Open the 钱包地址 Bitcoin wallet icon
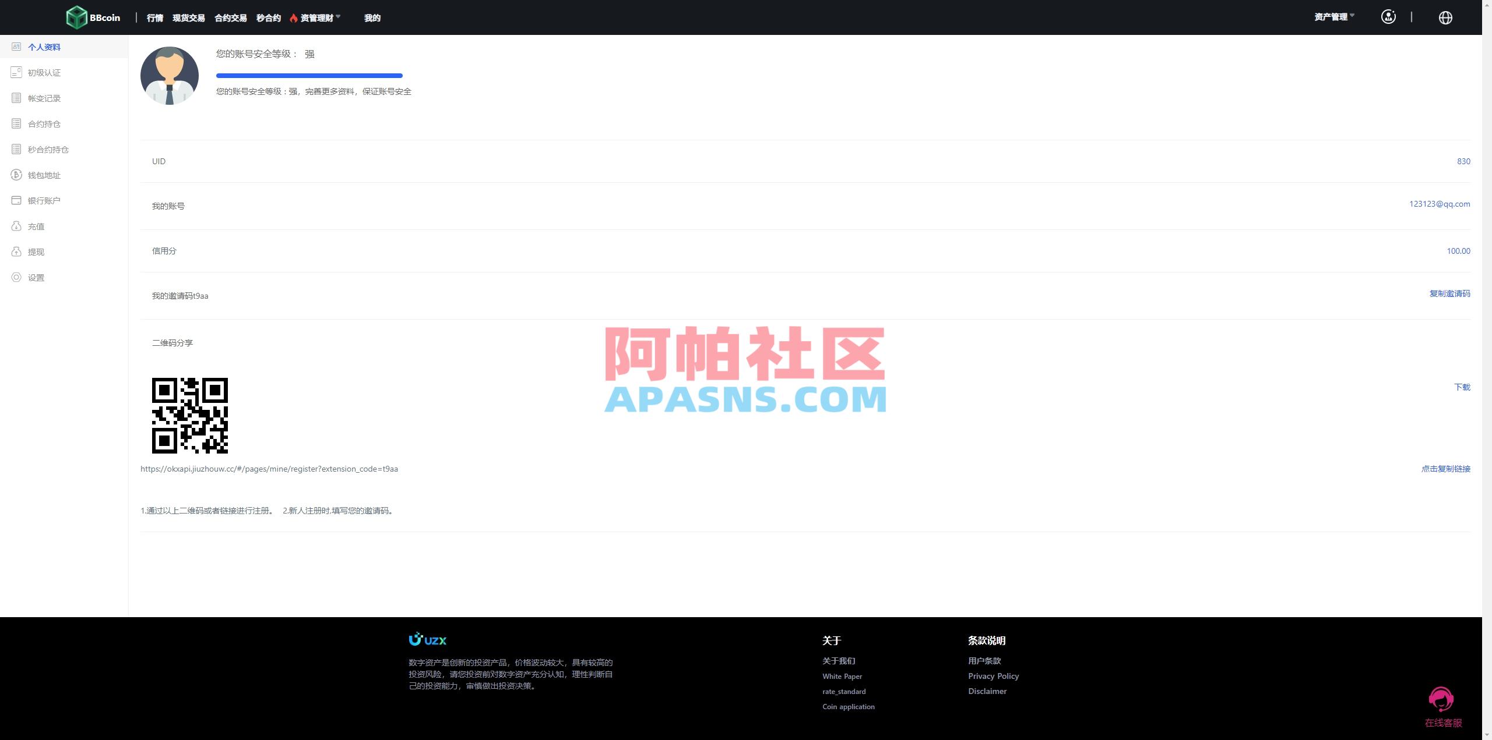Viewport: 1492px width, 740px height. (16, 175)
